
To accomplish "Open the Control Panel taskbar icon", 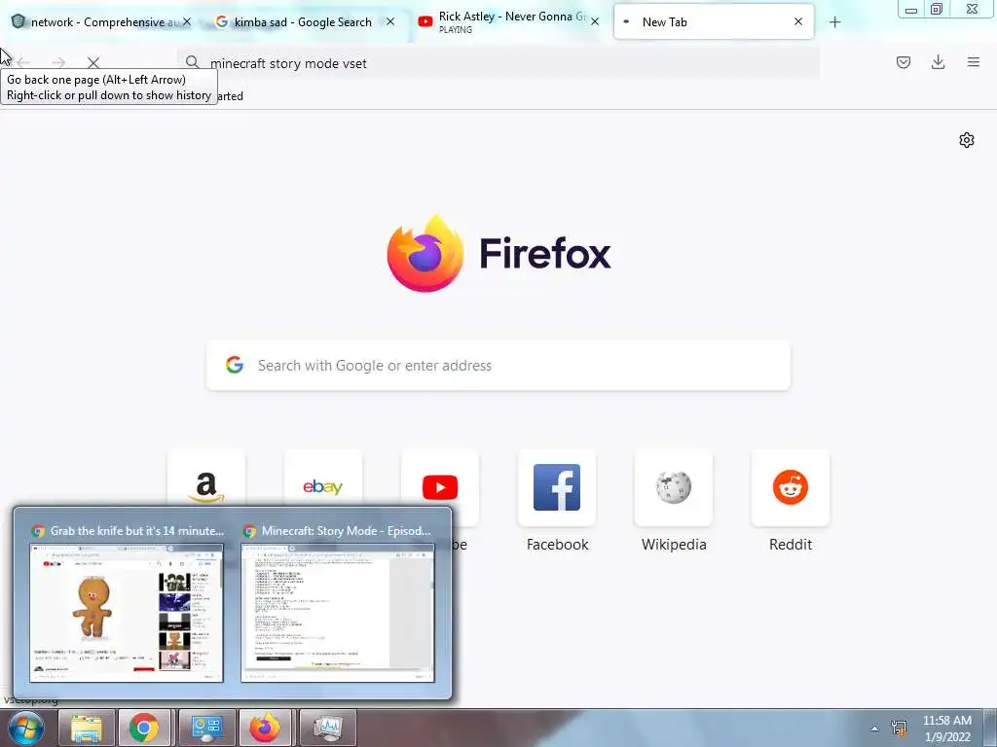I will coord(206,728).
